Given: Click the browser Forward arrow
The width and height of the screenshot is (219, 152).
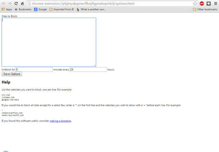Looking at the screenshot, I should pyautogui.click(x=10, y=3).
